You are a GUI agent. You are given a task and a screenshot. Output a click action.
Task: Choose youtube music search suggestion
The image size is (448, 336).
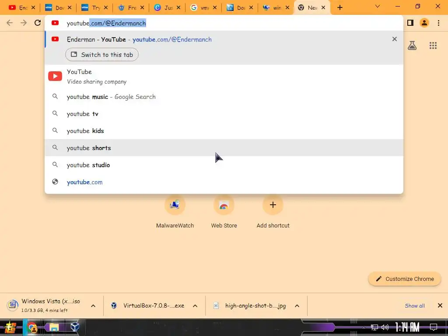(x=224, y=97)
